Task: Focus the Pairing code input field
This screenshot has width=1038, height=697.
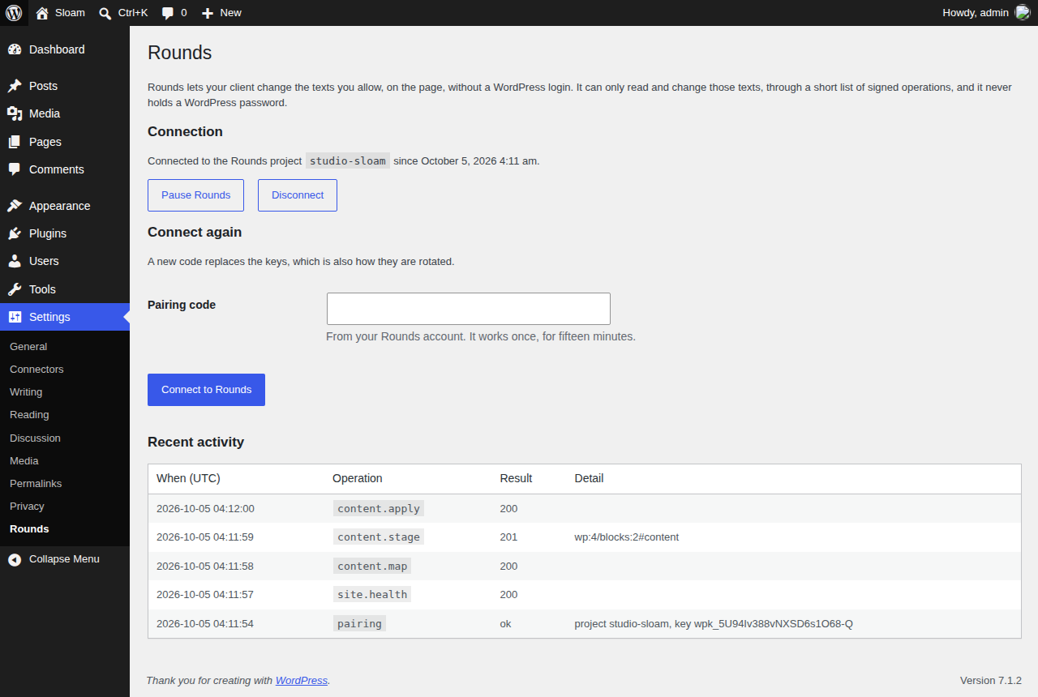Action: (469, 309)
